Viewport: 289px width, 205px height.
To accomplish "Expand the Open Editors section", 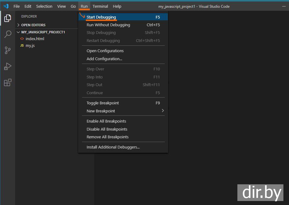I will coord(19,25).
